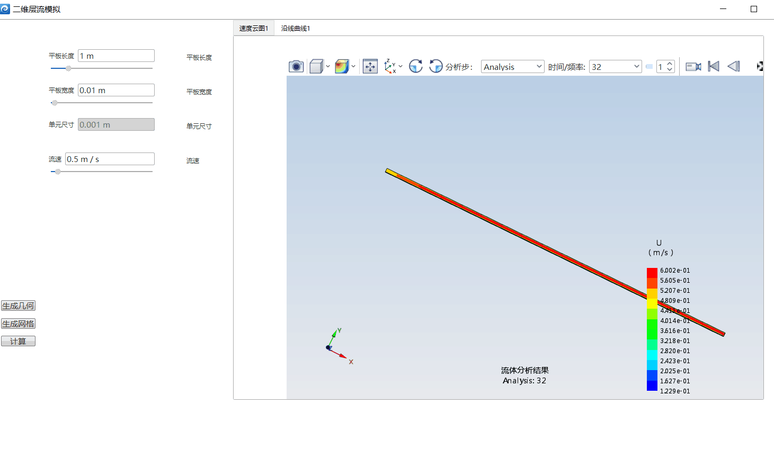Click the 平板宽度 input field
The image size is (774, 449).
[116, 90]
